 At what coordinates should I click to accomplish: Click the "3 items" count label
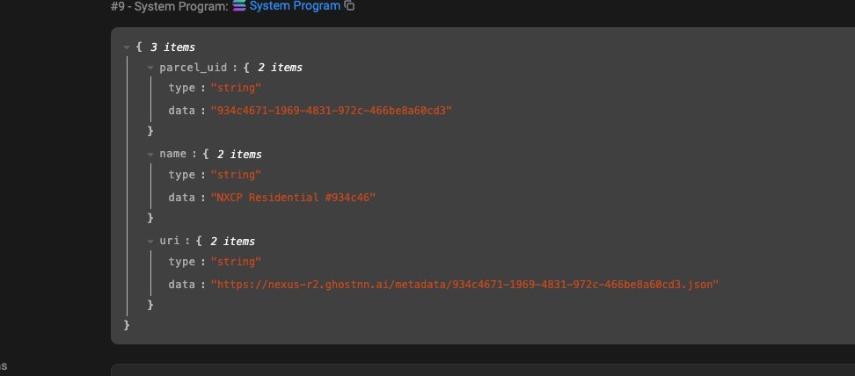pos(172,47)
